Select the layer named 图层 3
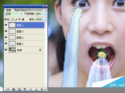This screenshot has width=125, height=93. click(20, 31)
